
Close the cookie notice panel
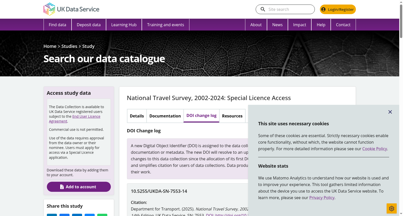(x=390, y=112)
